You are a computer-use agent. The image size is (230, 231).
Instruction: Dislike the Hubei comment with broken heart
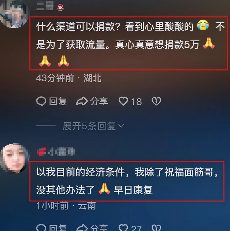(156, 101)
